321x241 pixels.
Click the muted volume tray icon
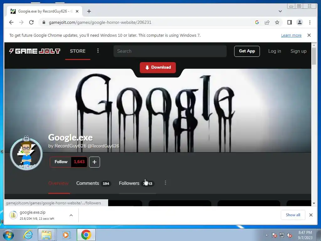[x=289, y=235]
